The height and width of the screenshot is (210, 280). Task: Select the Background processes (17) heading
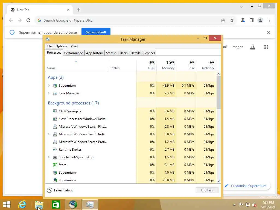click(x=73, y=103)
